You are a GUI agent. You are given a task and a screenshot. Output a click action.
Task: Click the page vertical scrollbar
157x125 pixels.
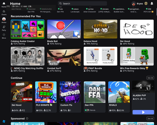(157, 12)
